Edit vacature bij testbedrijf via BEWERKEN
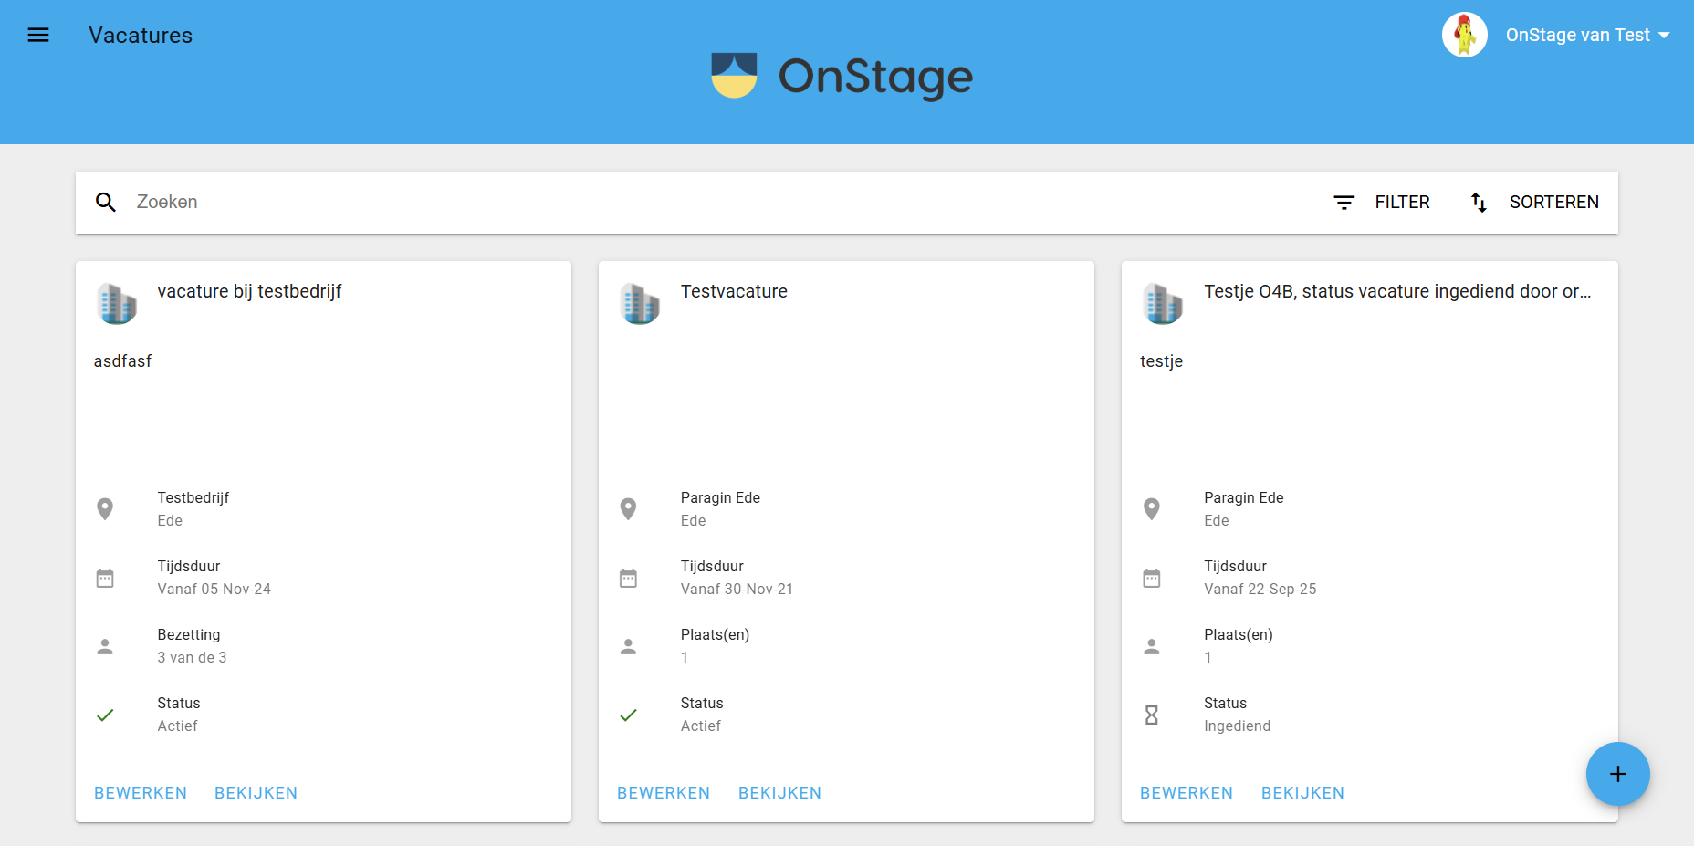 point(141,793)
